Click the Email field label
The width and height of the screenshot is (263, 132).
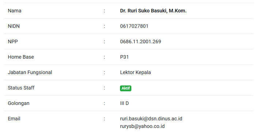click(14, 119)
